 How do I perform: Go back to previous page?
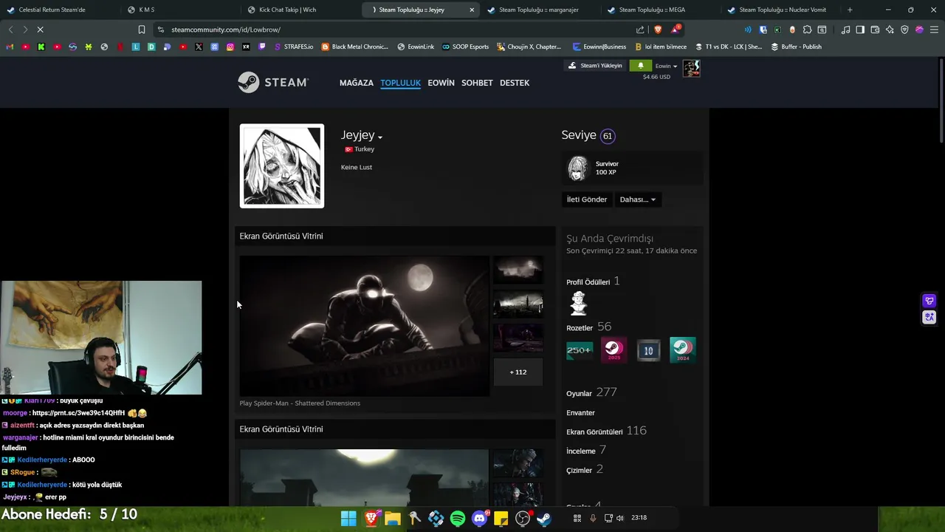click(10, 30)
